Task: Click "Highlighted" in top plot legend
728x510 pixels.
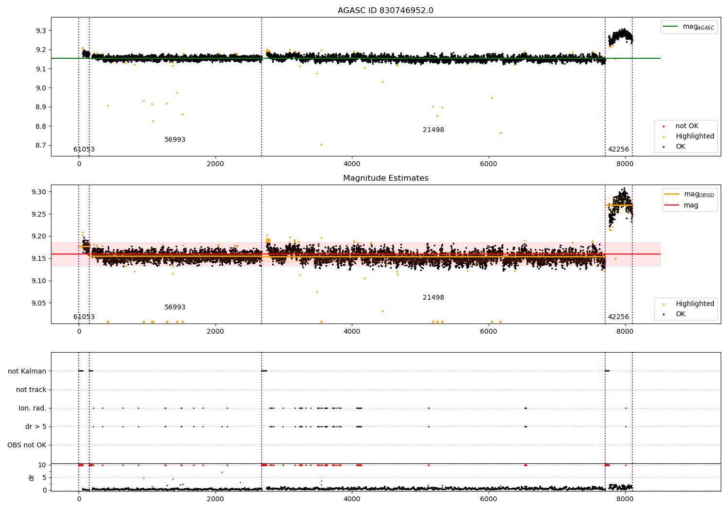Action: (689, 136)
